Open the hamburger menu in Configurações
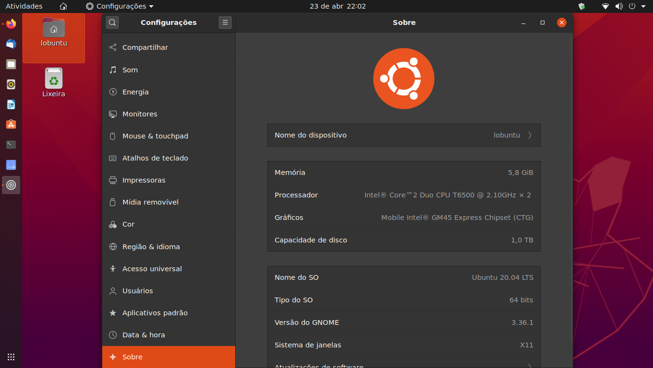Screen dimensions: 653x368 tap(225, 23)
